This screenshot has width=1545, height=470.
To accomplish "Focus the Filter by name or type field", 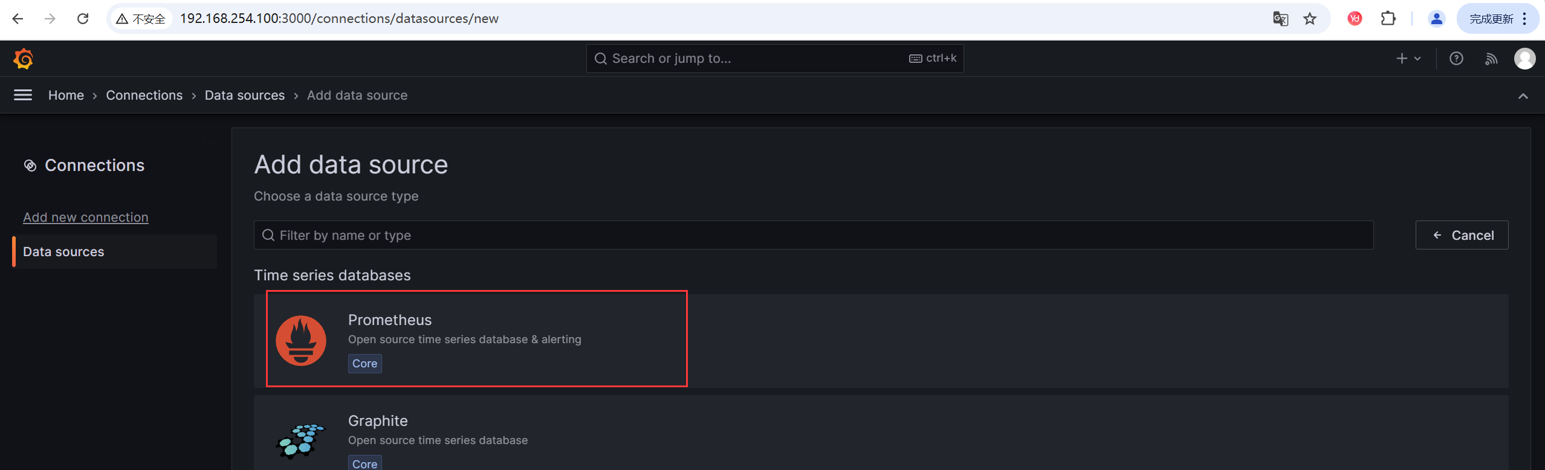I will click(814, 235).
